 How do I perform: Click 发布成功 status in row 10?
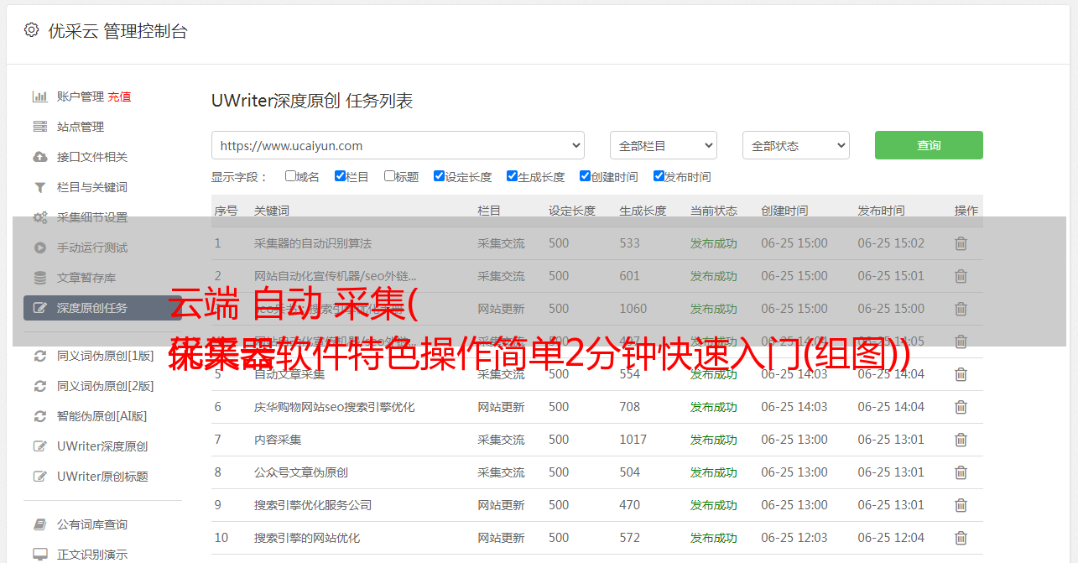point(714,538)
